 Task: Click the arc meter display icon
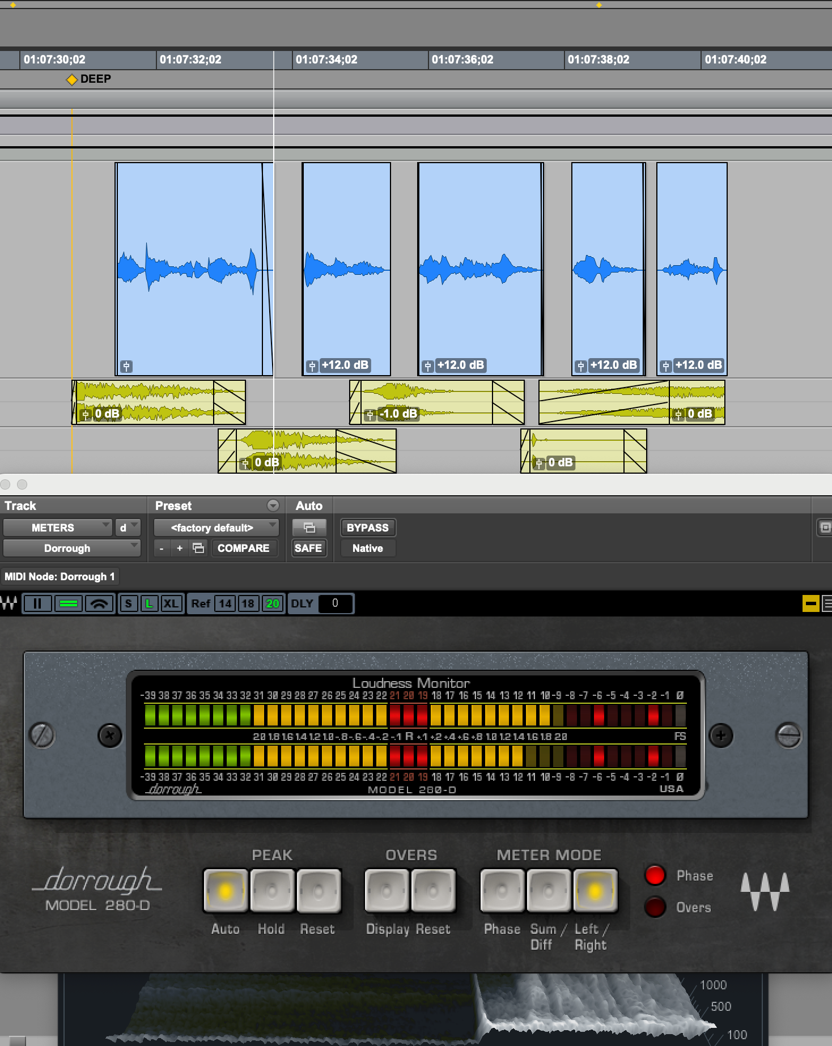pyautogui.click(x=99, y=603)
